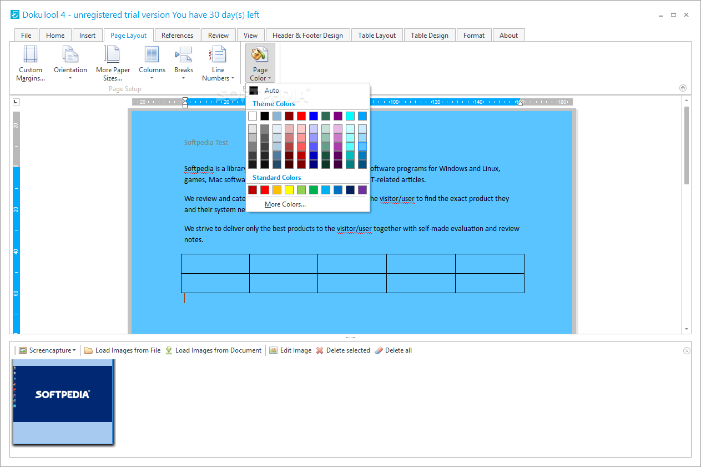This screenshot has width=701, height=467.
Task: Pick purple standard color swatch
Action: coord(362,190)
